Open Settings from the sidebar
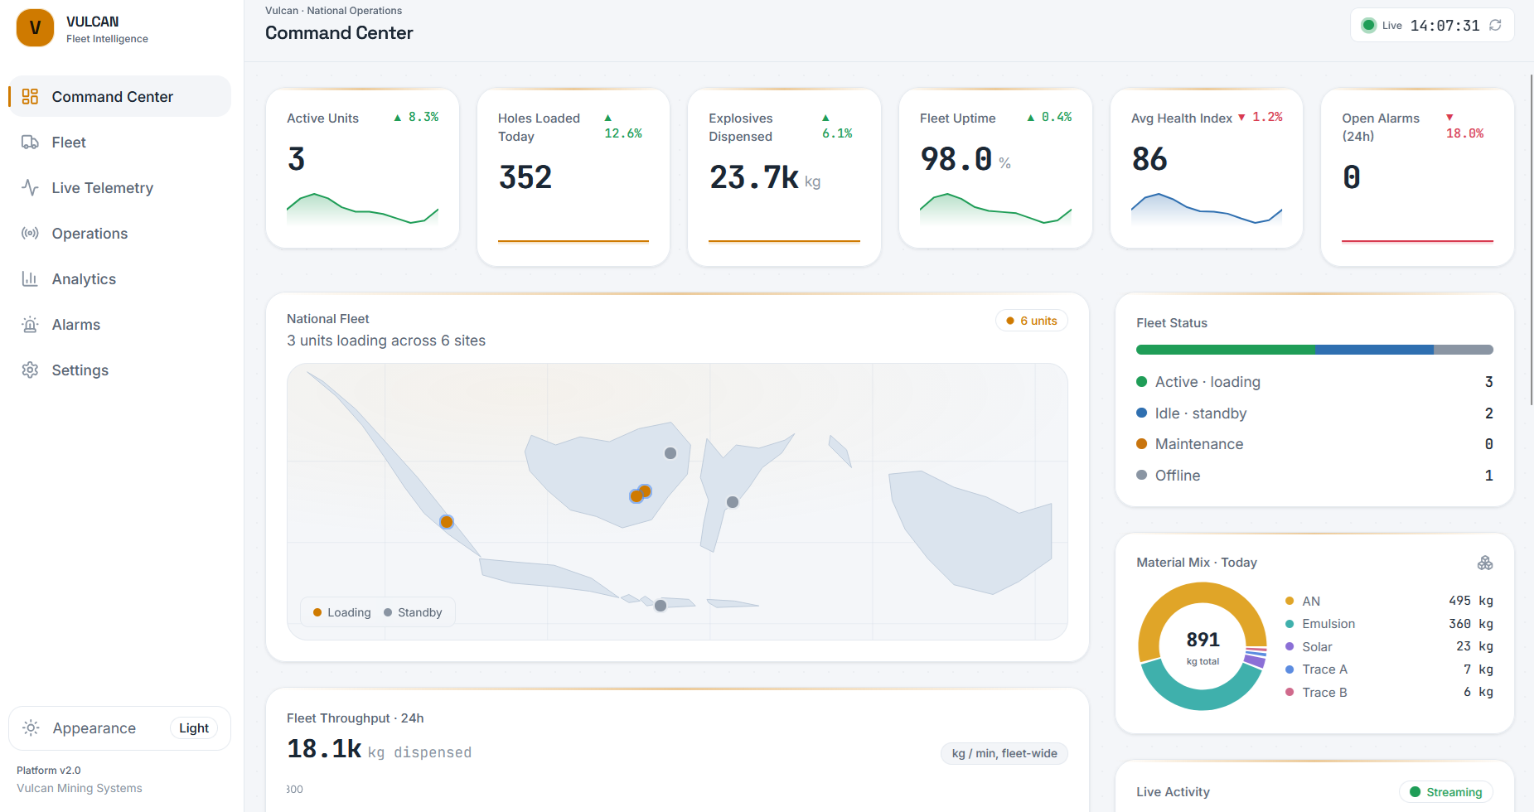The width and height of the screenshot is (1534, 812). click(120, 370)
